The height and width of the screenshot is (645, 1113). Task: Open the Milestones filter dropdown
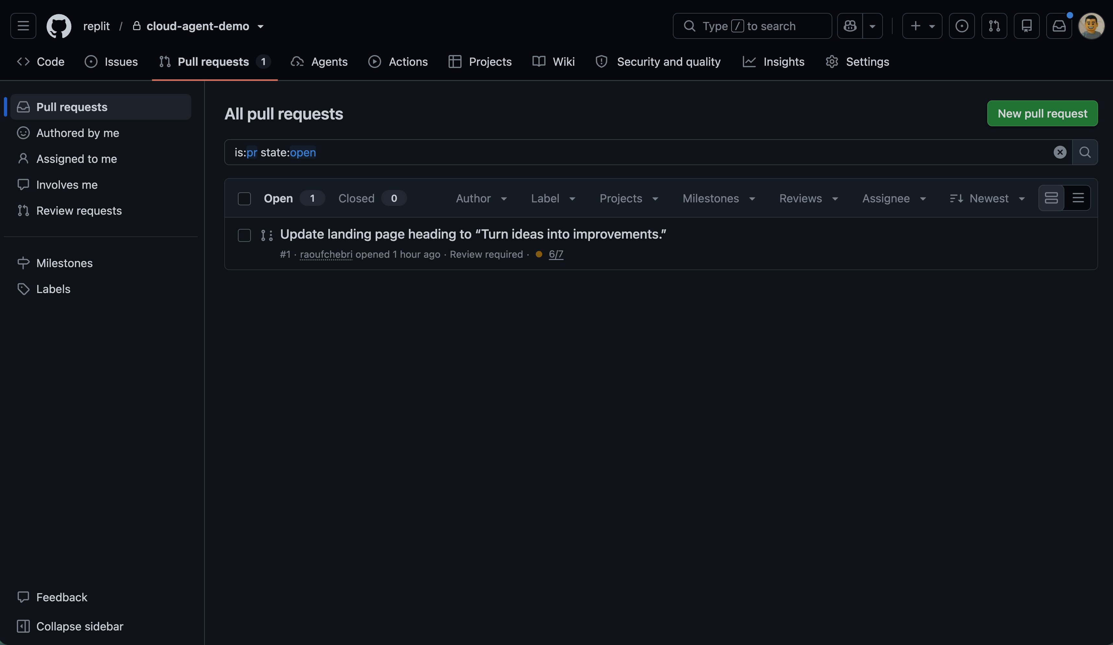(719, 198)
